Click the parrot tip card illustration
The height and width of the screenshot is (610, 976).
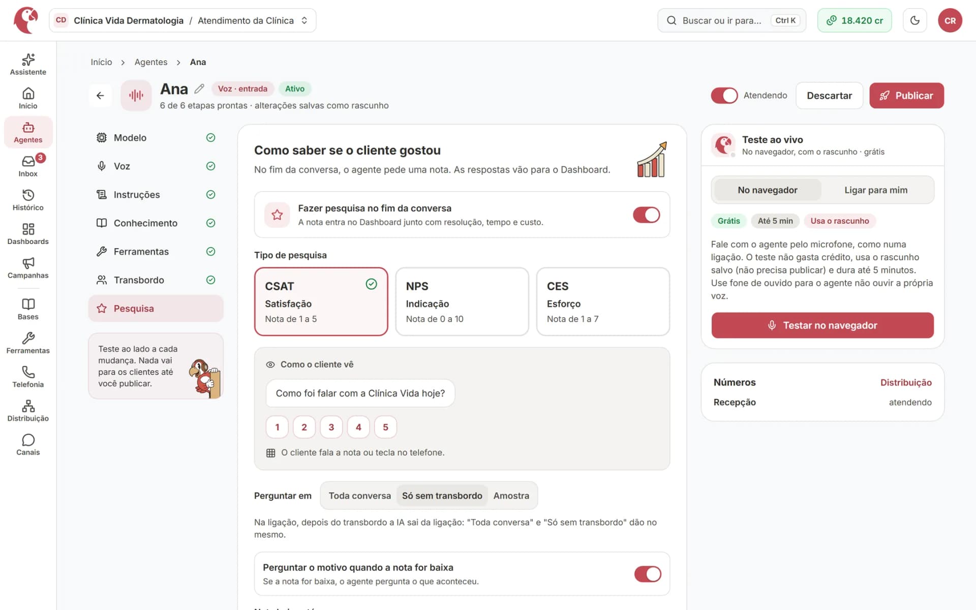pyautogui.click(x=205, y=378)
